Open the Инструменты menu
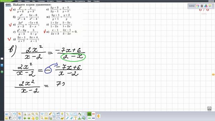The width and height of the screenshot is (215, 121). (x=80, y=1)
